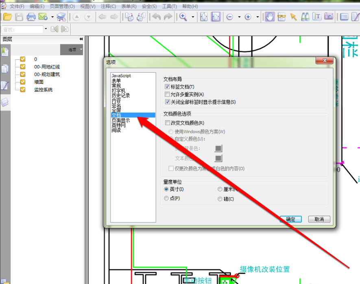Select JavaScript in the options list
This screenshot has width=360, height=284.
point(121,76)
